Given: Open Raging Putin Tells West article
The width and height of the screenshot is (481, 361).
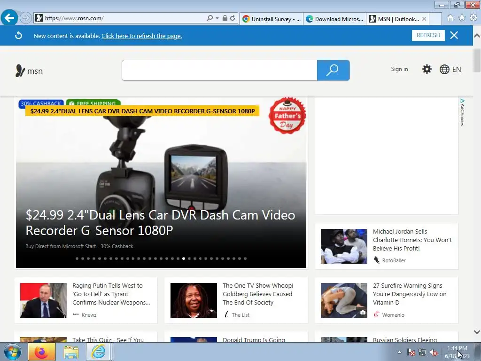Looking at the screenshot, I should 111,294.
